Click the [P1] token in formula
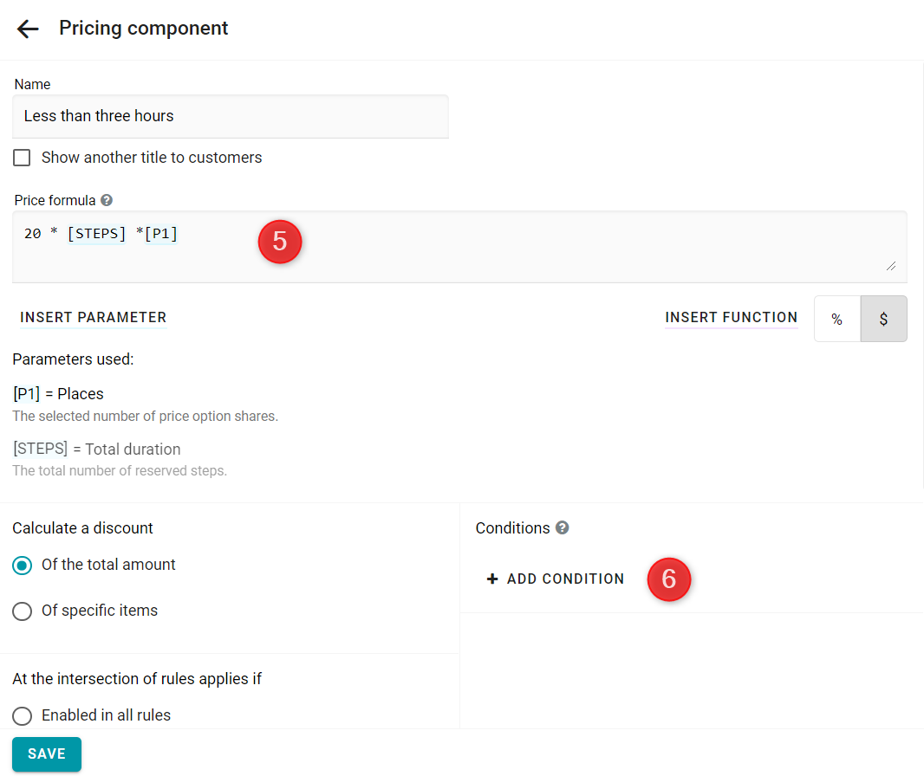This screenshot has width=924, height=776. coord(161,234)
